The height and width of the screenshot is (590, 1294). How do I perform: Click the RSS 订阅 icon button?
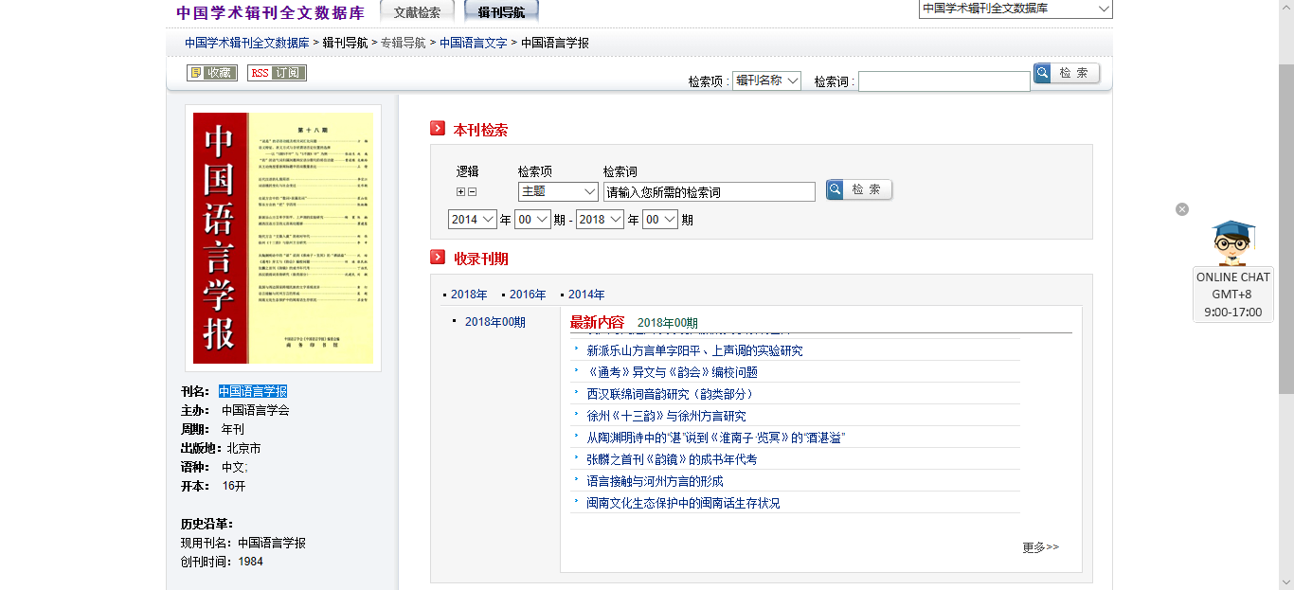click(x=277, y=73)
